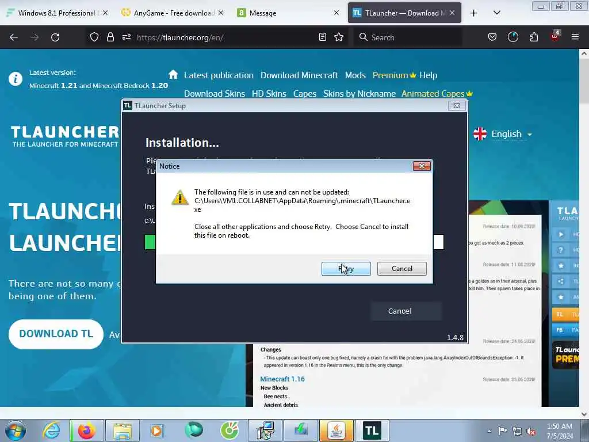The image size is (589, 442).
Task: Switch to the Message tab
Action: click(288, 13)
